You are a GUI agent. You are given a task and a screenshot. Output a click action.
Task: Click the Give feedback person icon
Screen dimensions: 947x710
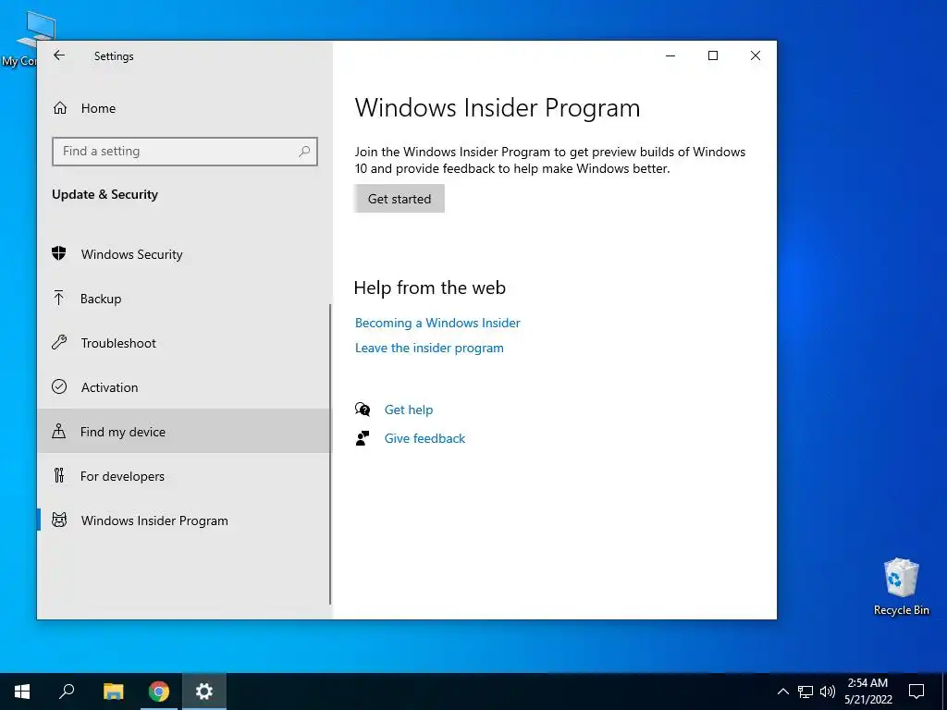click(363, 438)
